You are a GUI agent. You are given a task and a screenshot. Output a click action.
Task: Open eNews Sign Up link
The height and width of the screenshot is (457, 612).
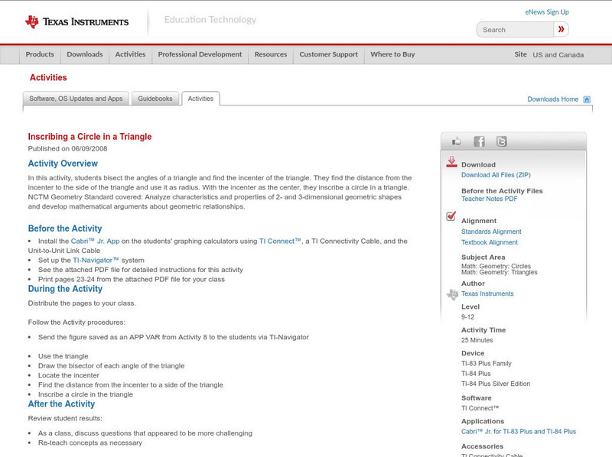(x=547, y=12)
